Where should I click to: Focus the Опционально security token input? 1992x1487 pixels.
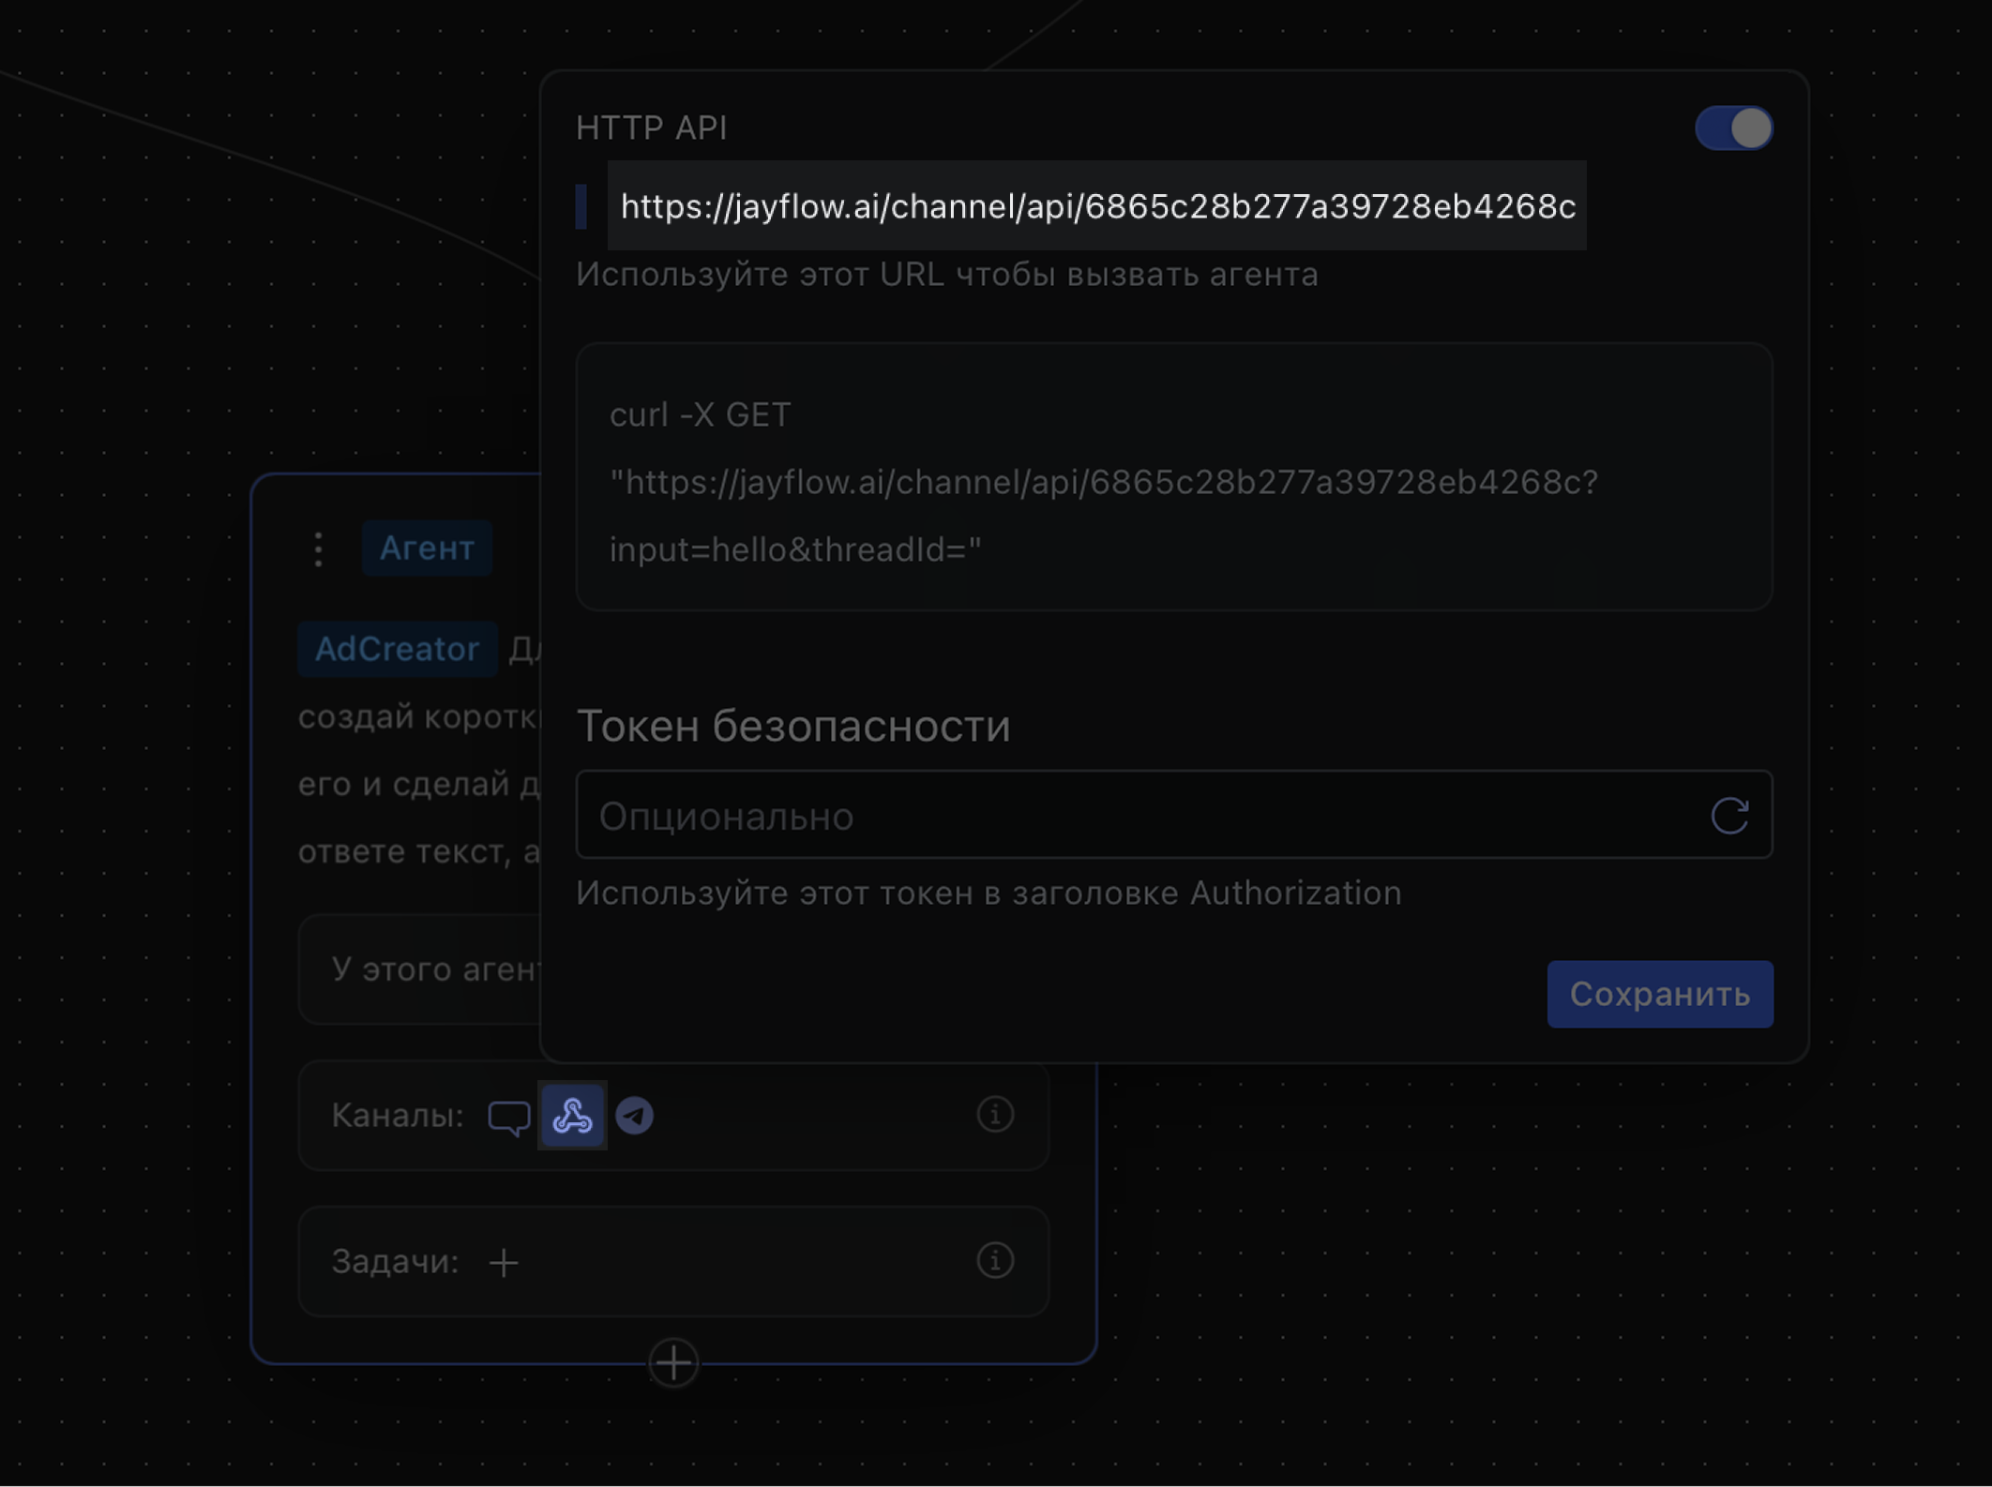pos(1135,816)
